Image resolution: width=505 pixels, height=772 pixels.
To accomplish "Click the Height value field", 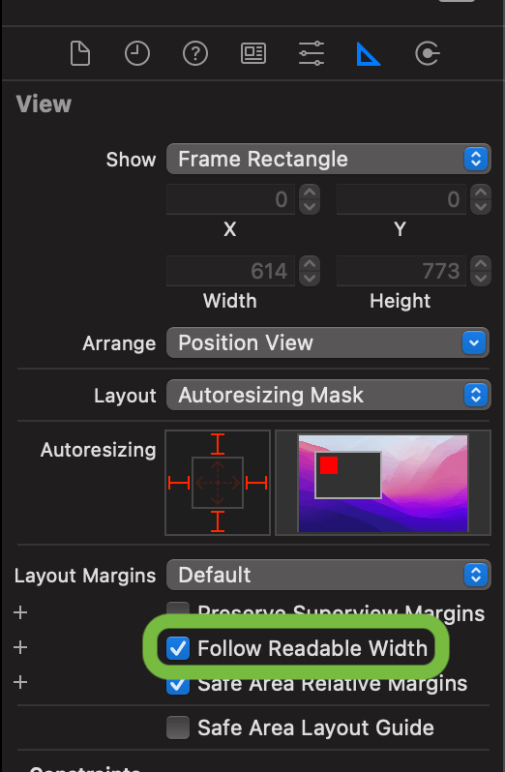I will coord(401,271).
